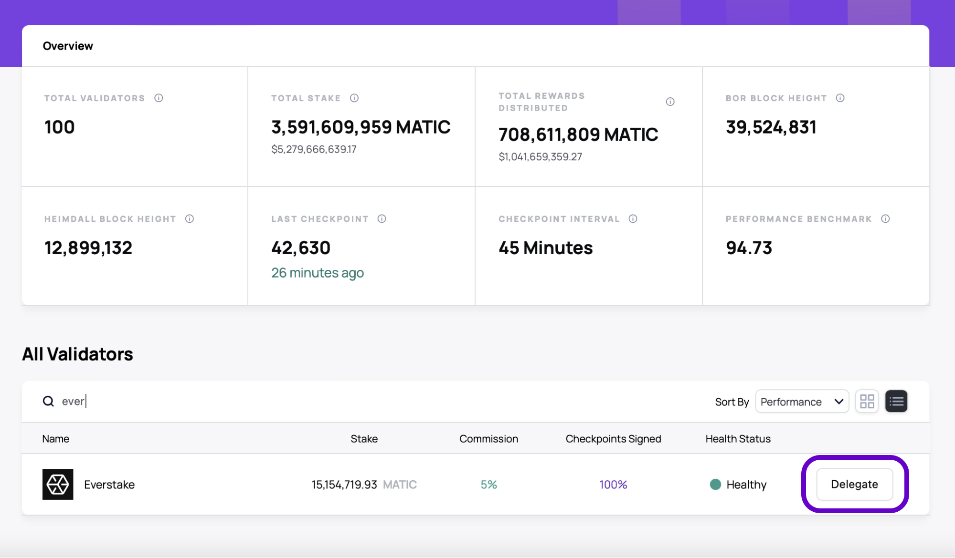Click the Commission column header
The width and height of the screenshot is (955, 558).
click(489, 439)
